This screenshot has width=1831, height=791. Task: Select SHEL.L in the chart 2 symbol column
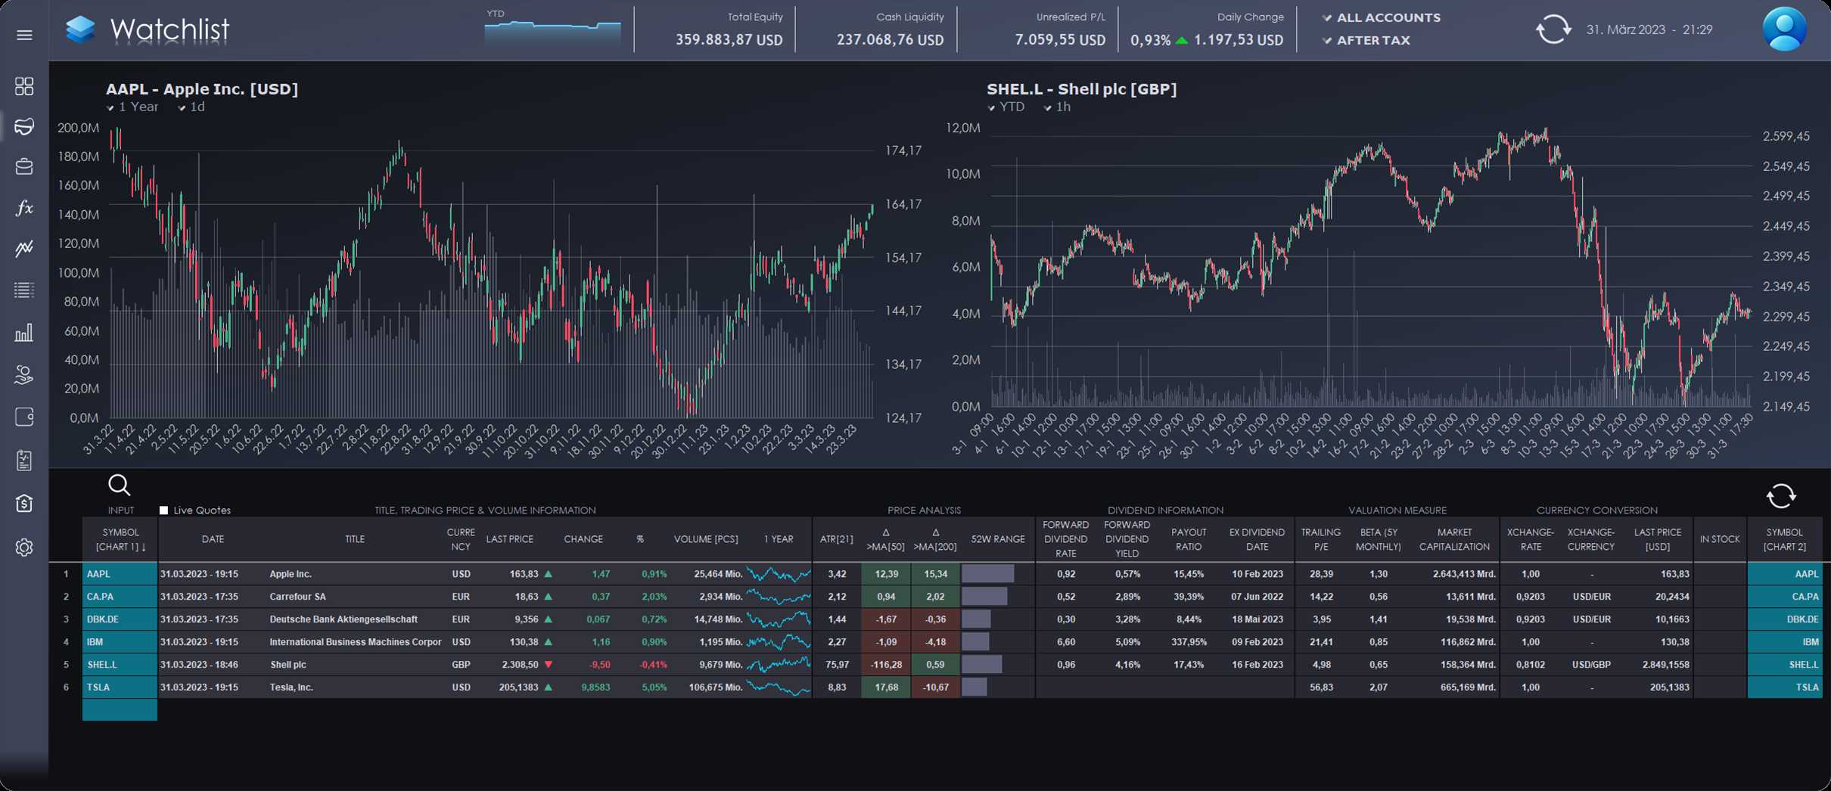(1784, 665)
